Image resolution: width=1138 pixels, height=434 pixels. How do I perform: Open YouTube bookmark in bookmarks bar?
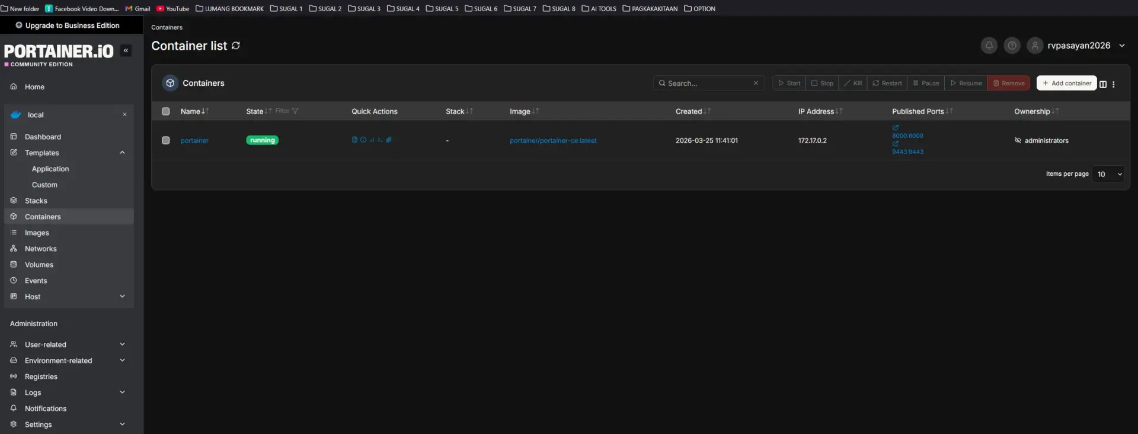[172, 8]
